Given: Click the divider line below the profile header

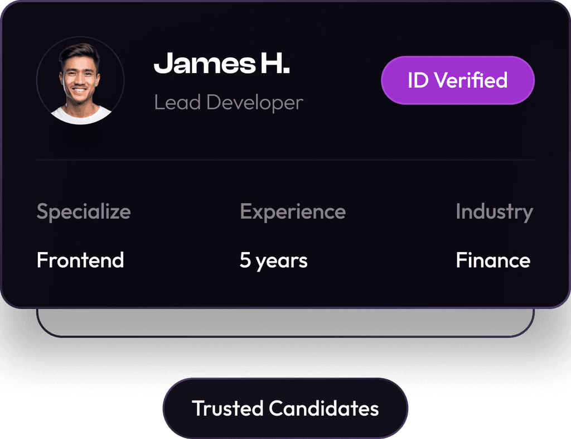Looking at the screenshot, I should [285, 160].
